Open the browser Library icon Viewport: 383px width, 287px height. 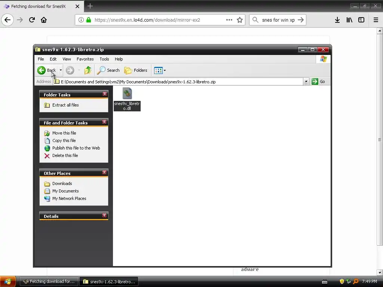(x=349, y=20)
